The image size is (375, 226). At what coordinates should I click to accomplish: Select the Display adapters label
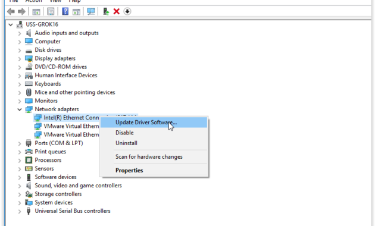[x=55, y=58]
